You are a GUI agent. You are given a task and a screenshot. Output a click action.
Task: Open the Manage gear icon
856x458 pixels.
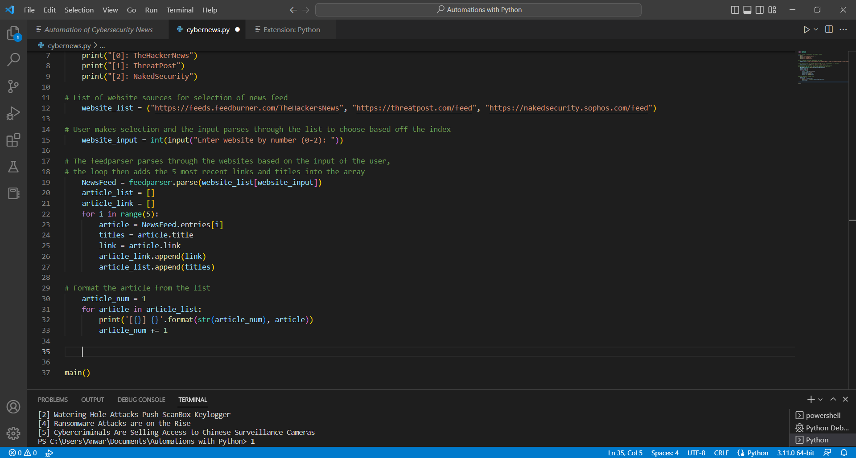coord(13,433)
